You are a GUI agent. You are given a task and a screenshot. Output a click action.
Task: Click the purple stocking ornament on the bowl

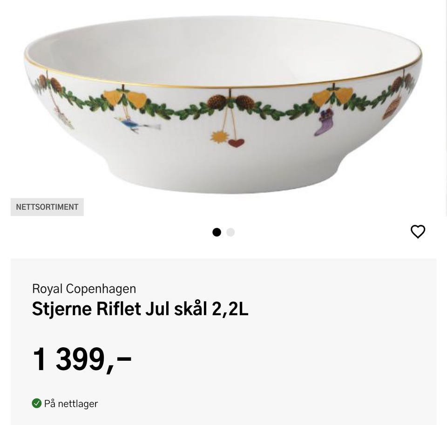(x=324, y=124)
